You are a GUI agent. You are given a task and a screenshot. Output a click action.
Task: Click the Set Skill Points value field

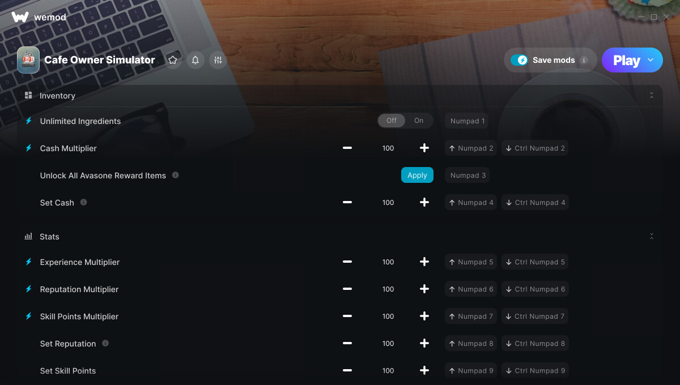(388, 370)
